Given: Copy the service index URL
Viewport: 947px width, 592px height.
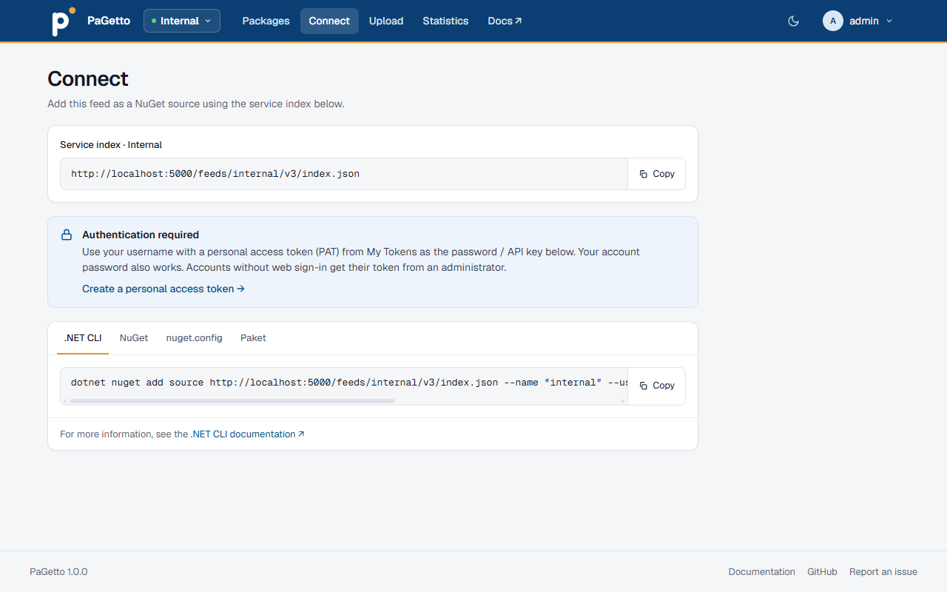Looking at the screenshot, I should coord(657,174).
